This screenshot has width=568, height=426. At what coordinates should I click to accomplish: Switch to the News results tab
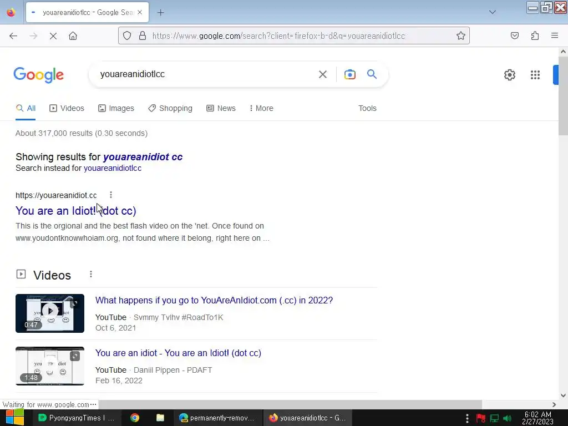click(221, 108)
